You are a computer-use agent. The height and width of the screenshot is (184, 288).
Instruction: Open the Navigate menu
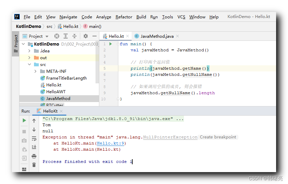tap(68, 17)
